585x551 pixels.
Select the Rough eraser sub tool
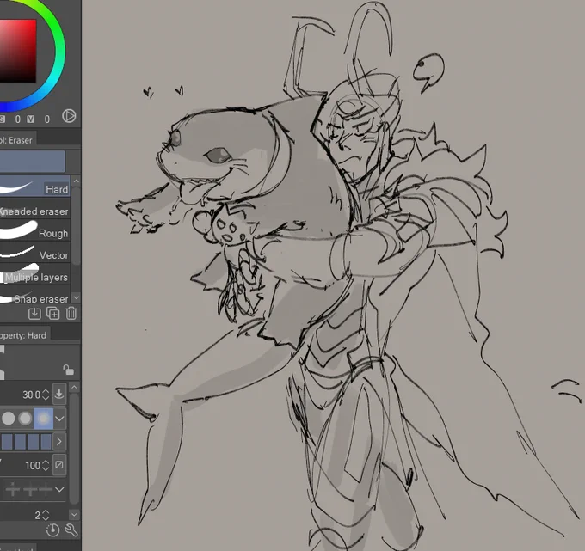pyautogui.click(x=35, y=230)
